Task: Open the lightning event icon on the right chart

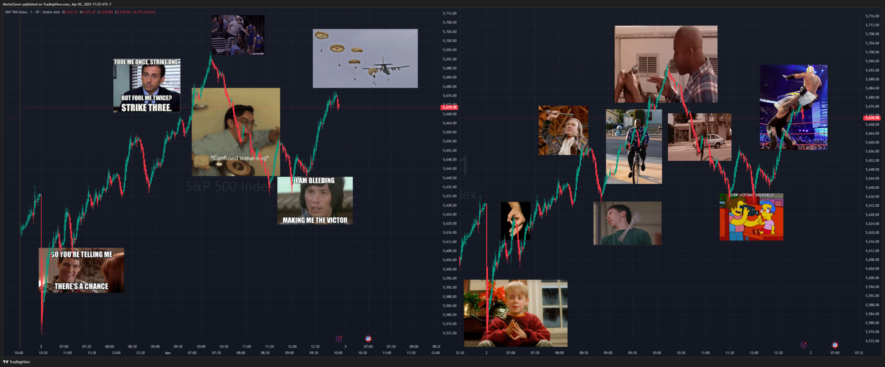Action: (x=803, y=345)
